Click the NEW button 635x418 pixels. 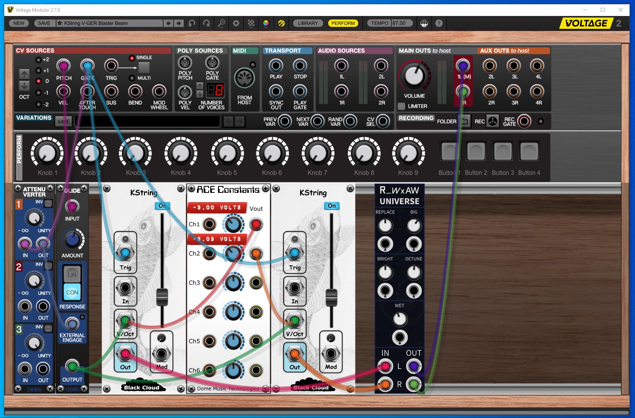pyautogui.click(x=19, y=23)
